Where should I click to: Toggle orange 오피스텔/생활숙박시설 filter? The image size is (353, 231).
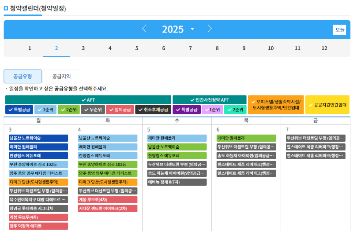276,105
